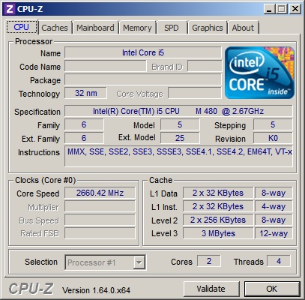The height and width of the screenshot is (300, 305).
Task: Select the CPU tab
Action: [x=22, y=27]
